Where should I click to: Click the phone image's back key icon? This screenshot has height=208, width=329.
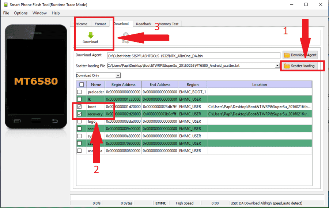coord(54,121)
